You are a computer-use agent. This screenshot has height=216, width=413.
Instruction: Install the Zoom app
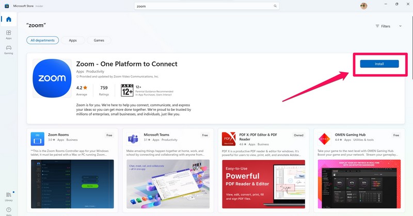[379, 64]
